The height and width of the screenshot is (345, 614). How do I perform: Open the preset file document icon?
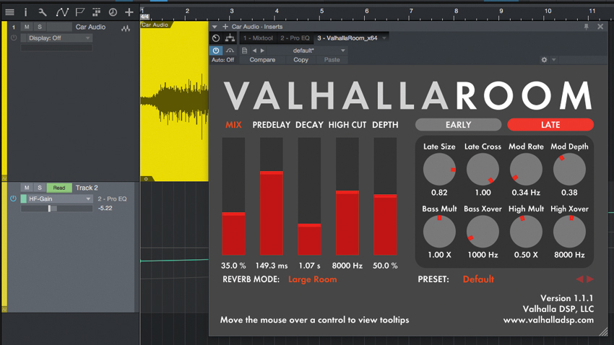point(244,51)
